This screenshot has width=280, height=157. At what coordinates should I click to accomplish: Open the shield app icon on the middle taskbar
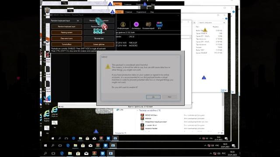pos(105,145)
